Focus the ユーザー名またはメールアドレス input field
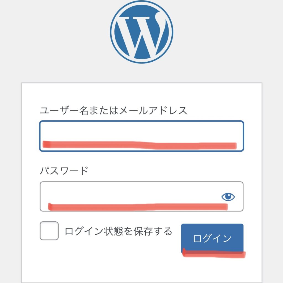283x283 pixels. coord(141,136)
